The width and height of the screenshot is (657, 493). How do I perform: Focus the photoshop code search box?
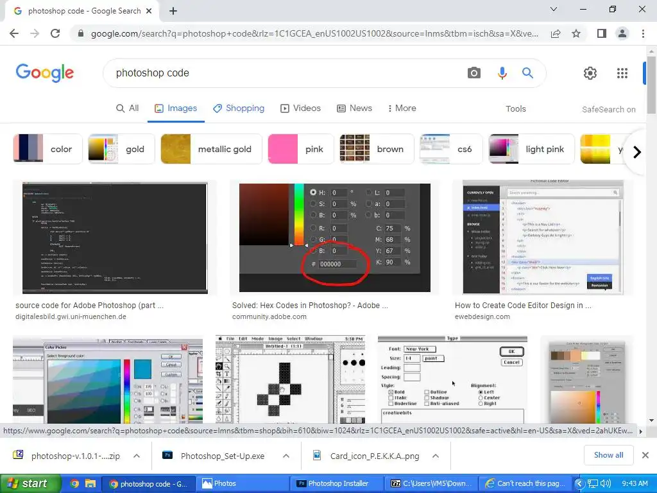point(285,73)
